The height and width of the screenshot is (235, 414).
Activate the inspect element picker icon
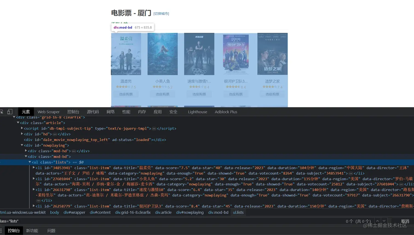[1, 112]
